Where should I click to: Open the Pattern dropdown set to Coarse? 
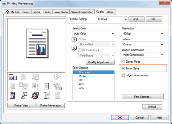143,44
